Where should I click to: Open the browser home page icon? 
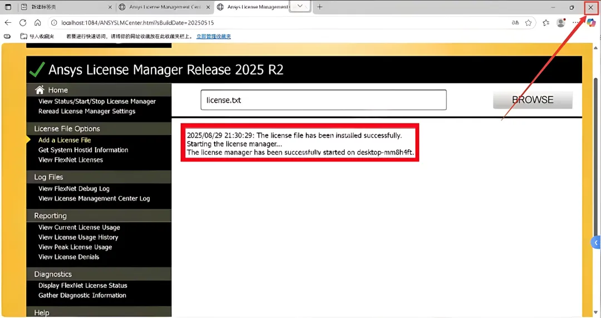click(38, 23)
